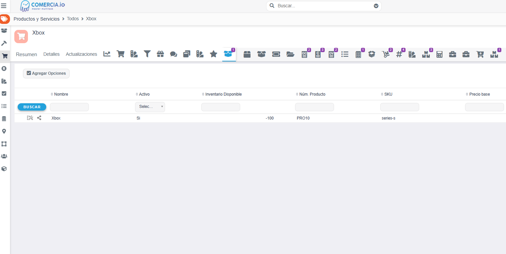506x254 pixels.
Task: Sort by the SKU column header
Action: [386, 94]
